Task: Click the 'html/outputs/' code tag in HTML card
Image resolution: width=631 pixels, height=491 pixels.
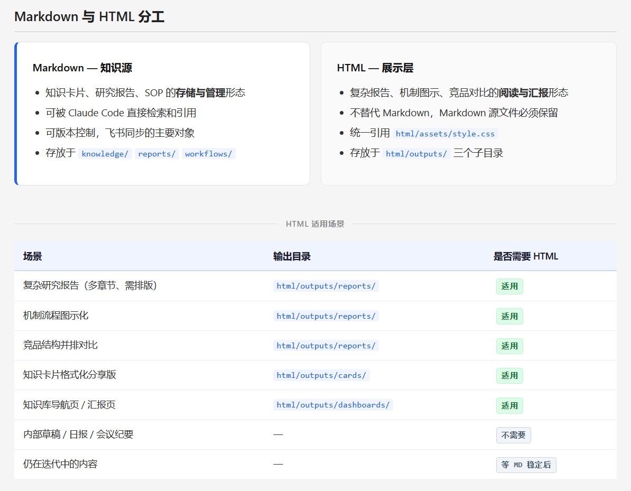Action: point(416,154)
